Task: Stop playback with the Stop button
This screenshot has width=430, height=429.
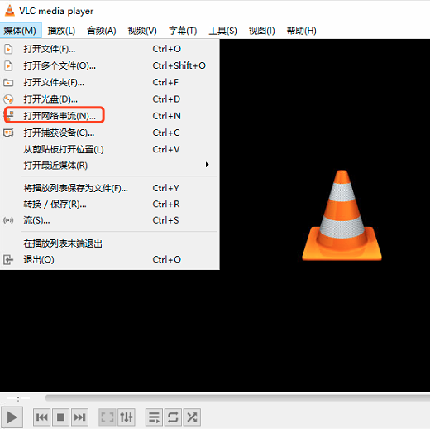Action: pos(60,417)
